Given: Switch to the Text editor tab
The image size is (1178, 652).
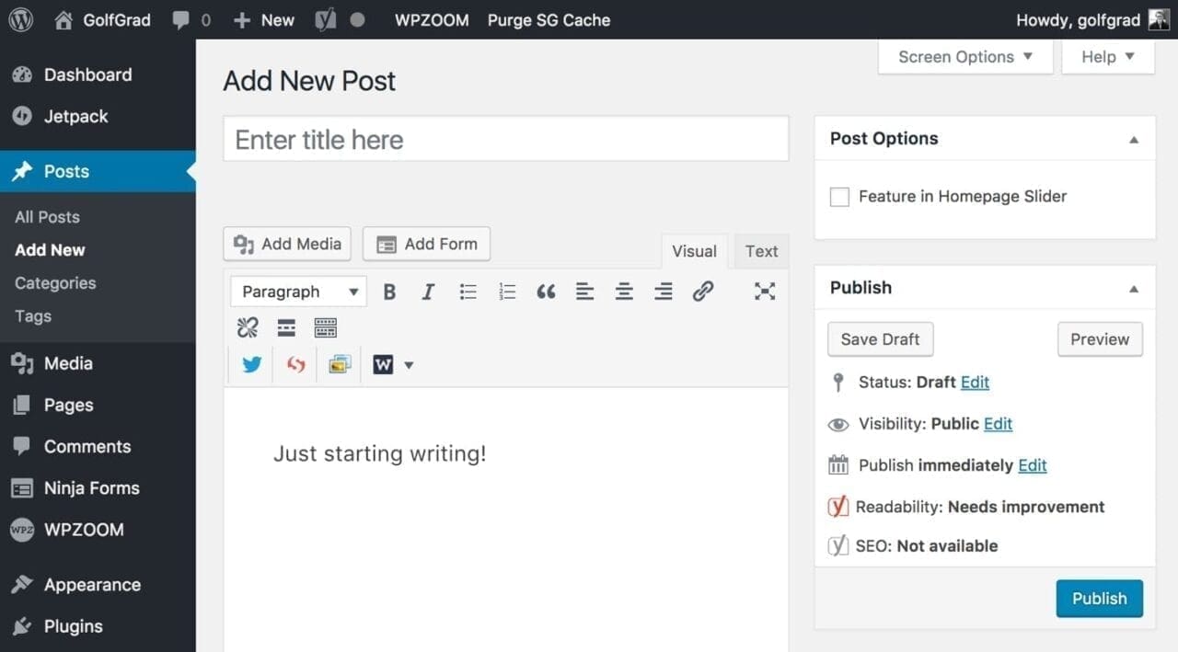Looking at the screenshot, I should 760,250.
